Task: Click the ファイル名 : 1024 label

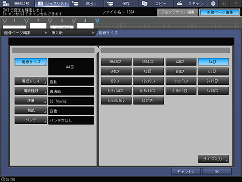Action: pyautogui.click(x=118, y=12)
